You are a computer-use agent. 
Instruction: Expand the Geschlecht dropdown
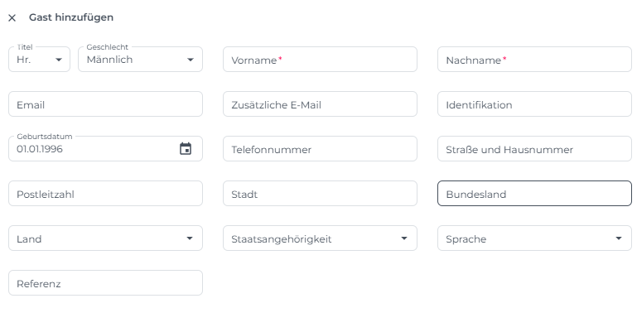pyautogui.click(x=140, y=60)
